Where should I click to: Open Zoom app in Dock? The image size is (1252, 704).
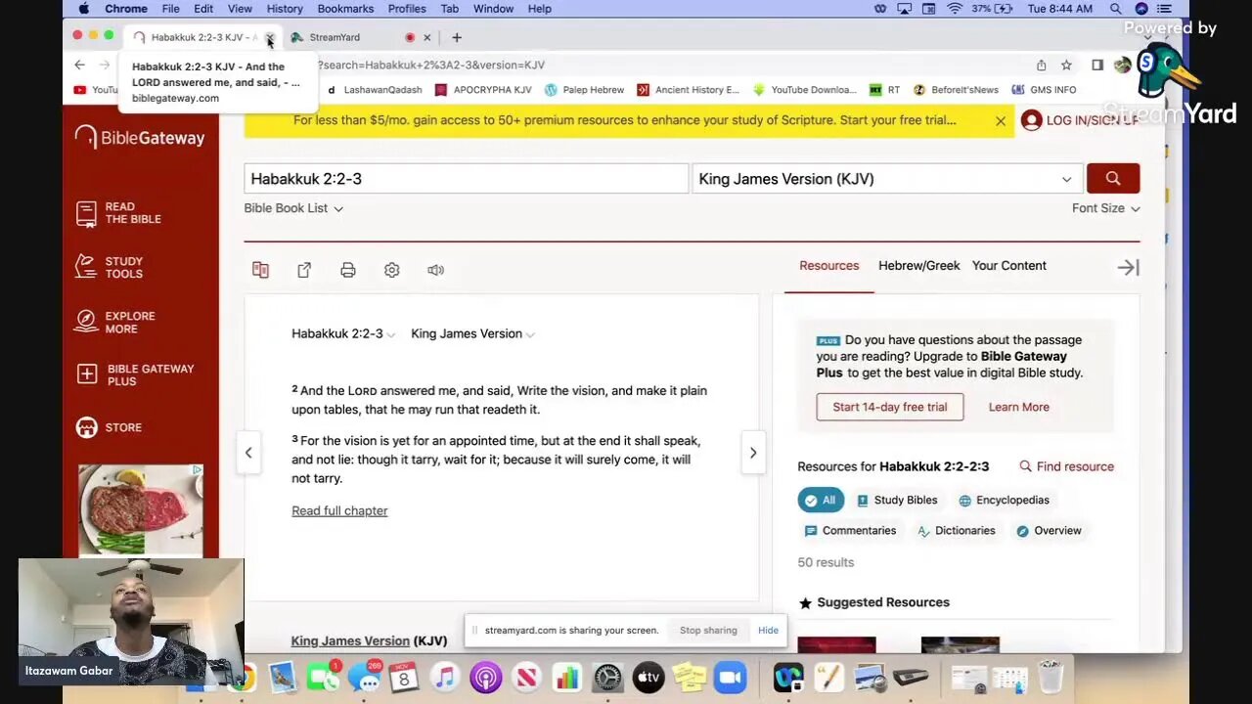pyautogui.click(x=730, y=677)
